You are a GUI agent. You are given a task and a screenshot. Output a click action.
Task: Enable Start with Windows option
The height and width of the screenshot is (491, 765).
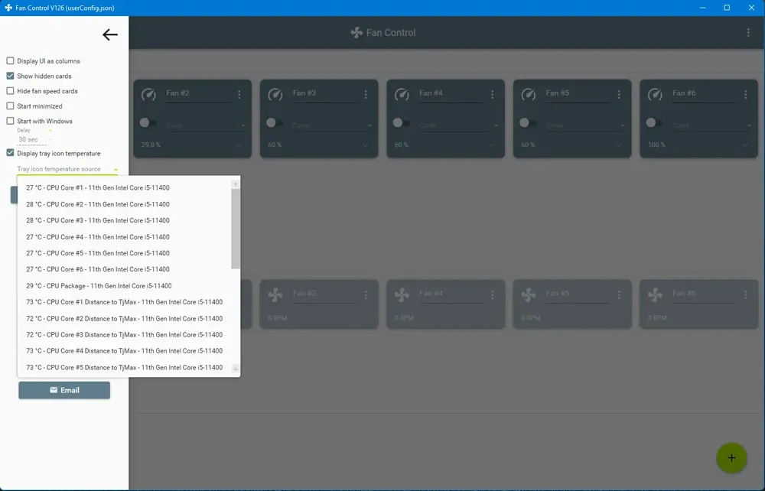[x=10, y=121]
